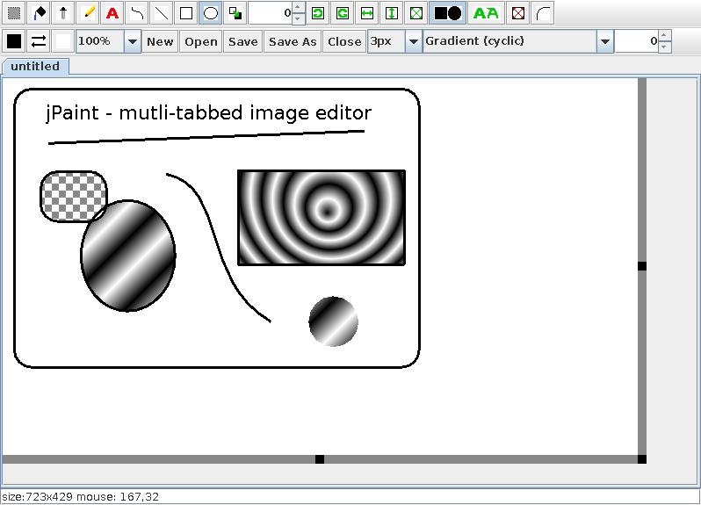This screenshot has width=701, height=505.
Task: Toggle the filled shapes mode button
Action: tap(447, 13)
